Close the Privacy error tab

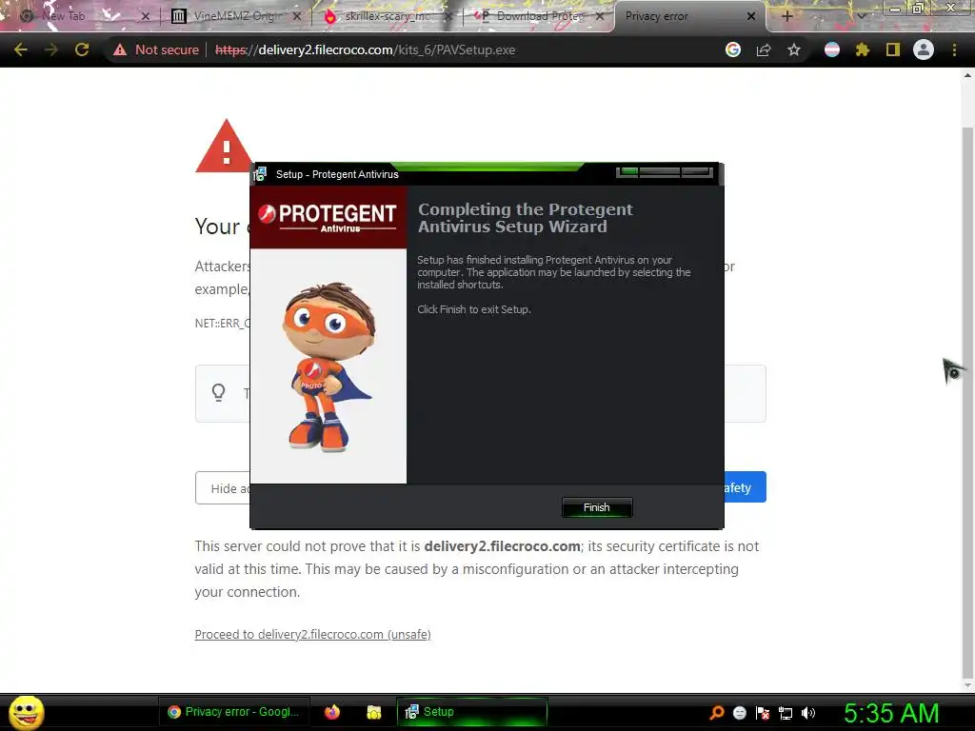(751, 16)
